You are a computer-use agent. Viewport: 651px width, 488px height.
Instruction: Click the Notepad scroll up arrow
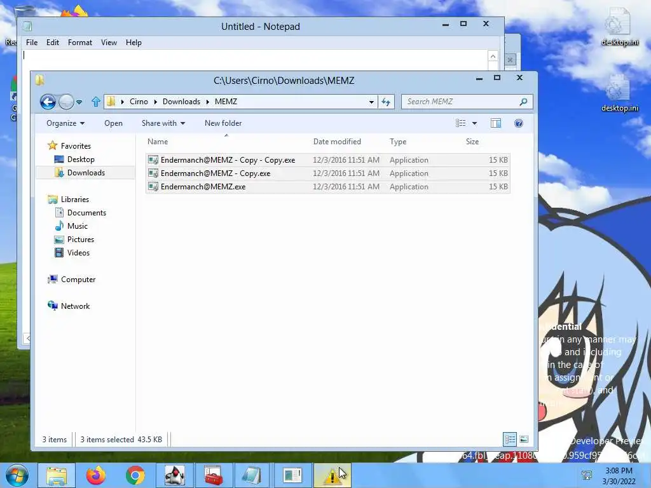[x=493, y=57]
